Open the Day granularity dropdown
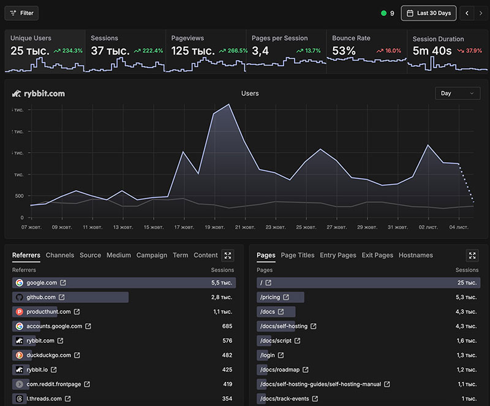The height and width of the screenshot is (406, 490). point(458,93)
